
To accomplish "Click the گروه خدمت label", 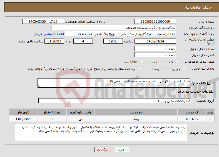I will pos(205,101).
